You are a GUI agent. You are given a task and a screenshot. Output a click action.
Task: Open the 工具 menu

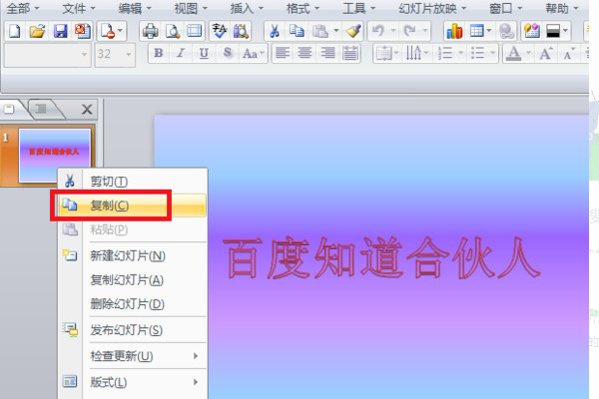(358, 8)
